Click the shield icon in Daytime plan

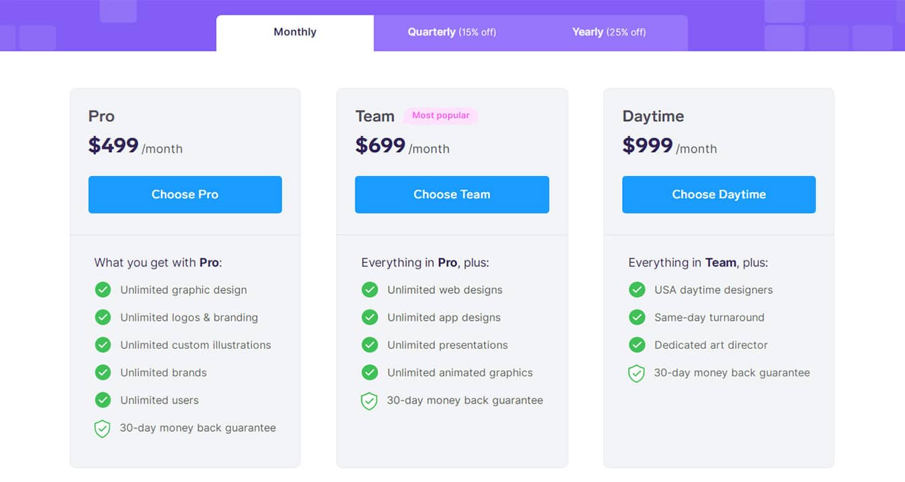(636, 373)
